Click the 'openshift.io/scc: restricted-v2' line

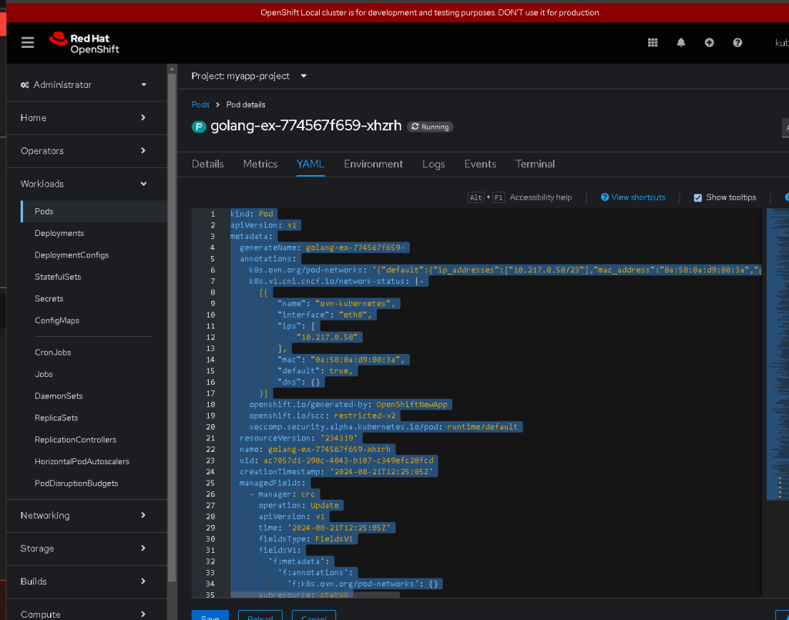tap(323, 416)
